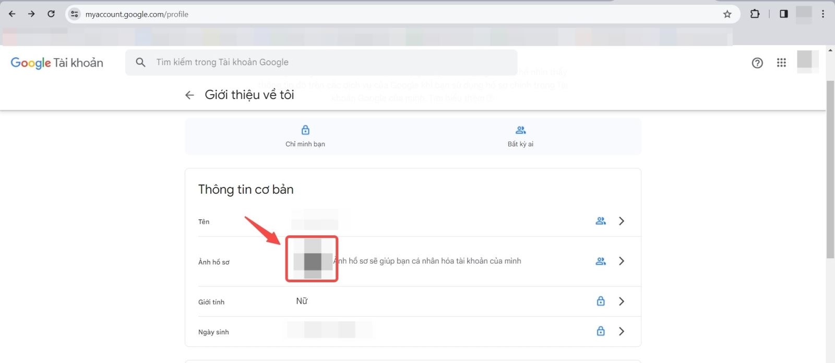Open the help question mark icon

[757, 62]
